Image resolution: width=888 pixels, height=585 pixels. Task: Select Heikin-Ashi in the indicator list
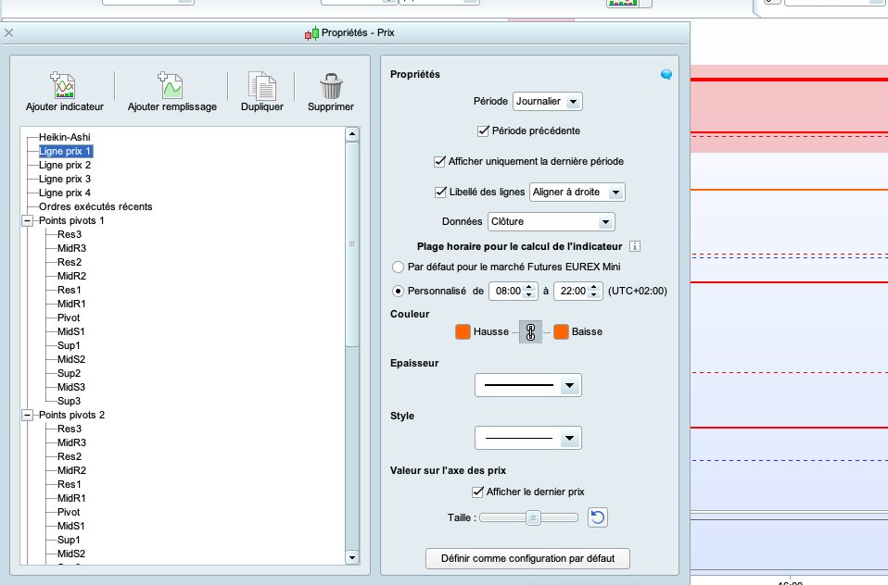[65, 137]
